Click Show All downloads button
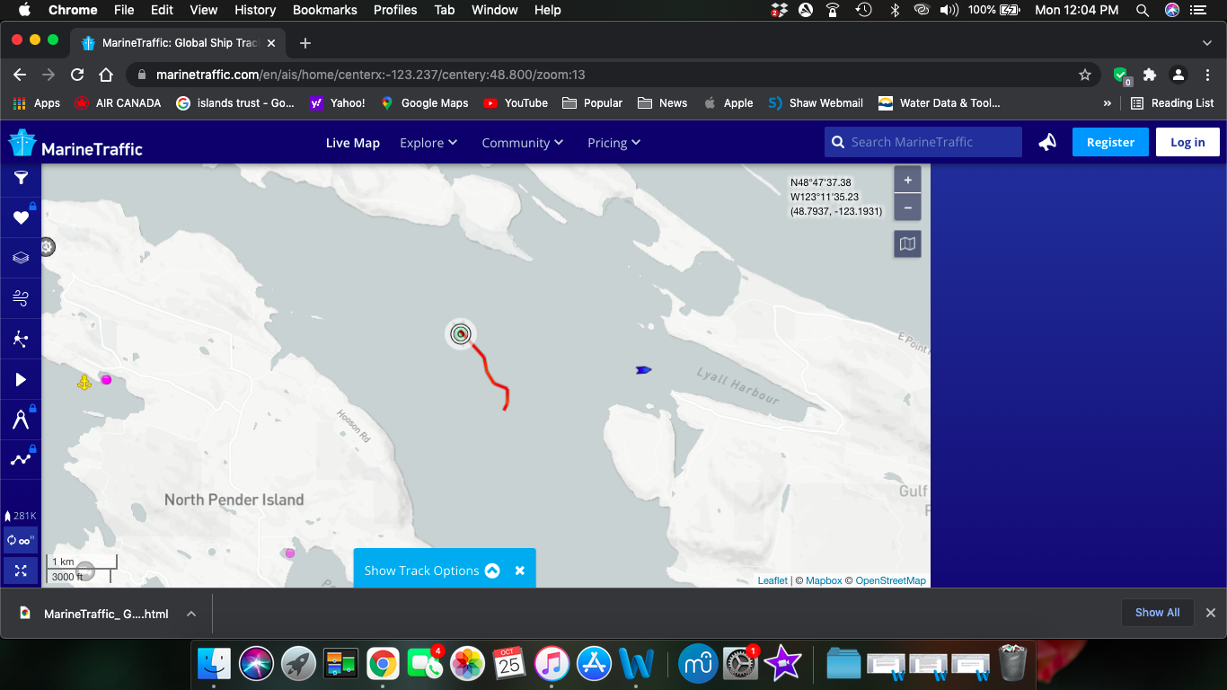This screenshot has width=1227, height=690. point(1157,613)
